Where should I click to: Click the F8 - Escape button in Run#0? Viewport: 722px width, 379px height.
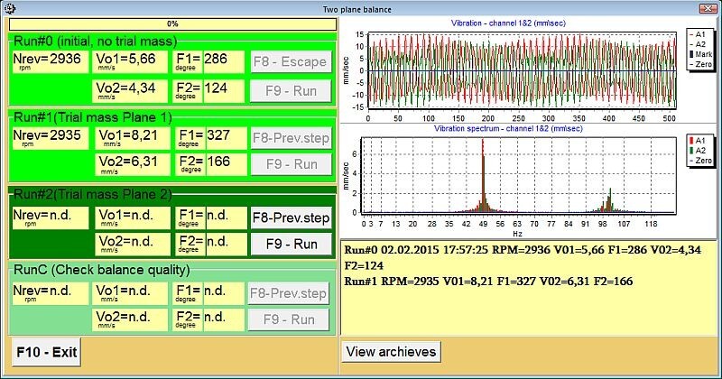(289, 63)
